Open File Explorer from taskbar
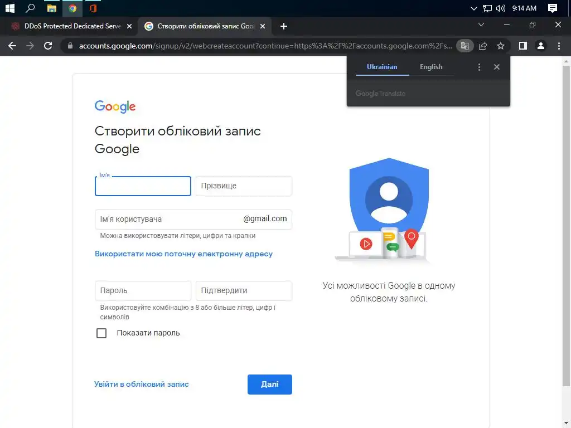Screen dimensions: 571x428 pyautogui.click(x=52, y=8)
